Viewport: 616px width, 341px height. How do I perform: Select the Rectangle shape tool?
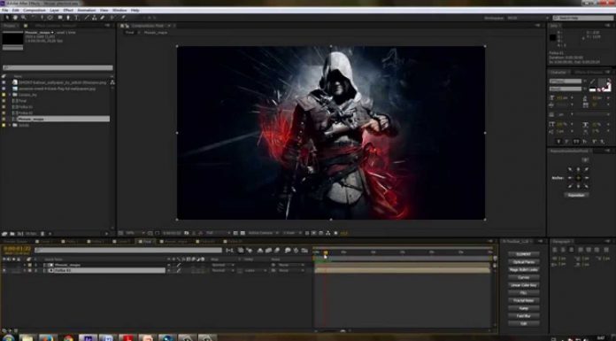click(60, 18)
